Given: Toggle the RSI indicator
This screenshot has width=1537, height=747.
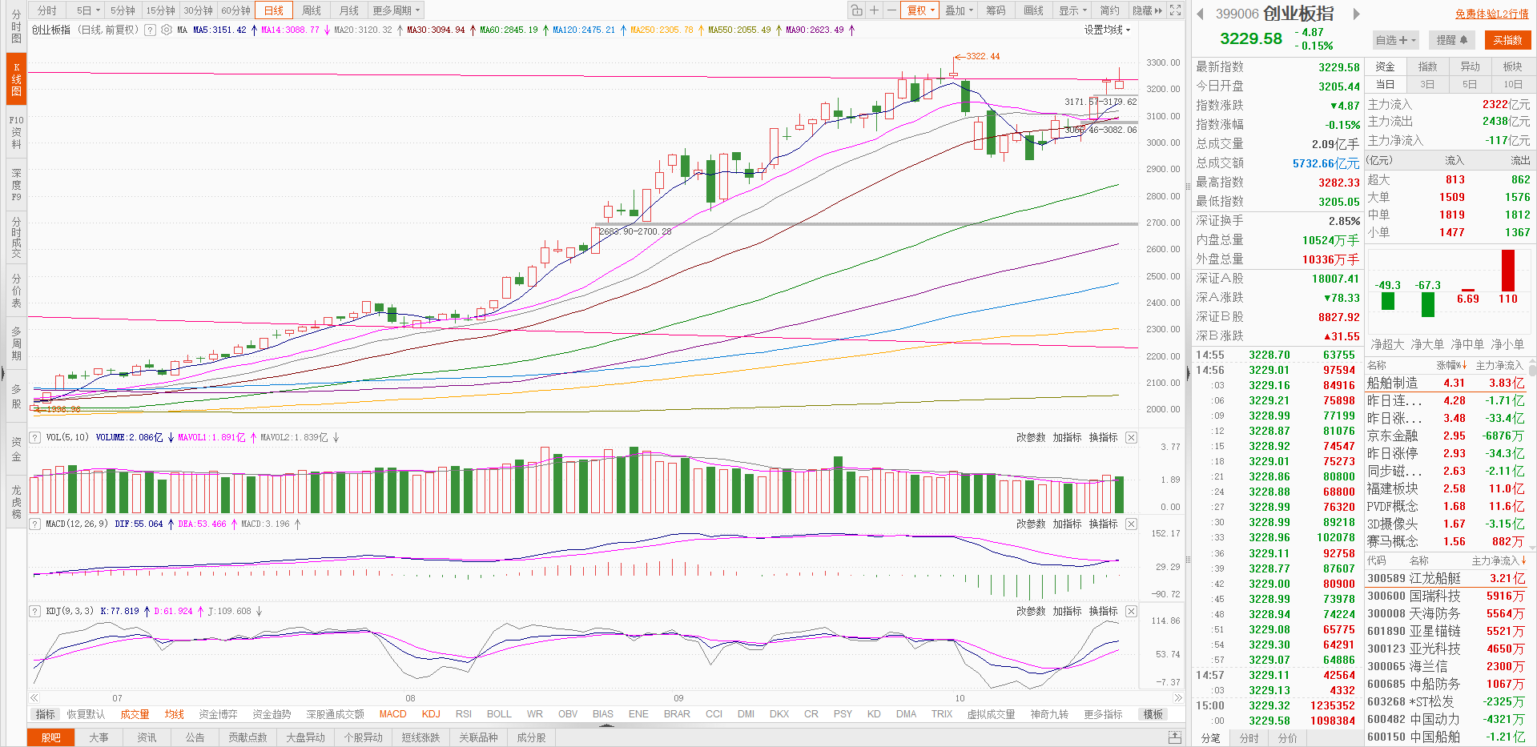Looking at the screenshot, I should click(463, 714).
